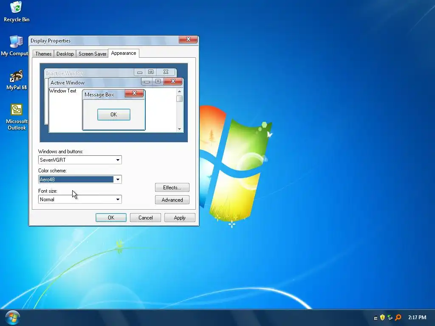The width and height of the screenshot is (435, 326).
Task: Click the preview Message Box close X
Action: (134, 93)
